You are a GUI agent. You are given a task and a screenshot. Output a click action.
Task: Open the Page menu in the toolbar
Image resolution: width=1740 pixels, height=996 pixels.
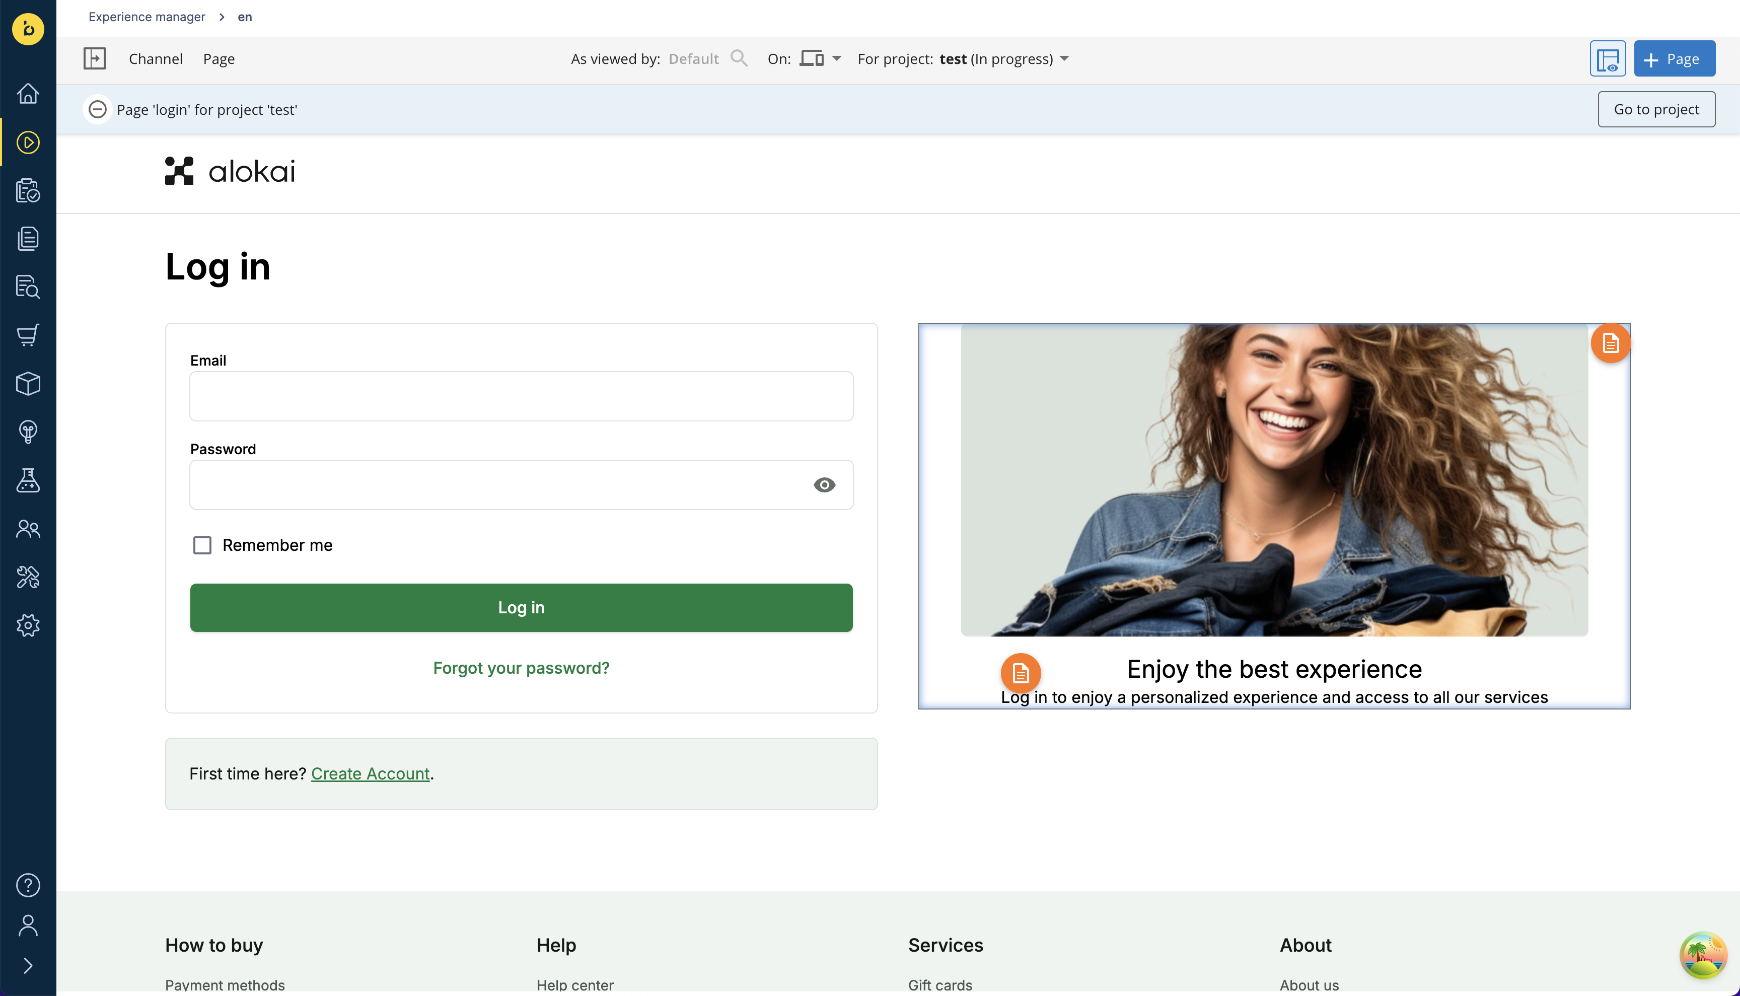(219, 59)
